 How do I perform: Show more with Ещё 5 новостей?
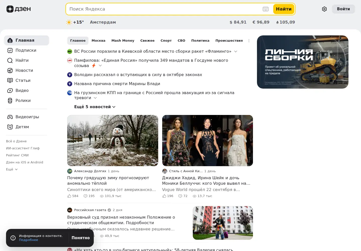pos(95,107)
